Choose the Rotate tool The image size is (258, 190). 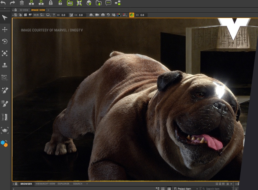(x=5, y=41)
